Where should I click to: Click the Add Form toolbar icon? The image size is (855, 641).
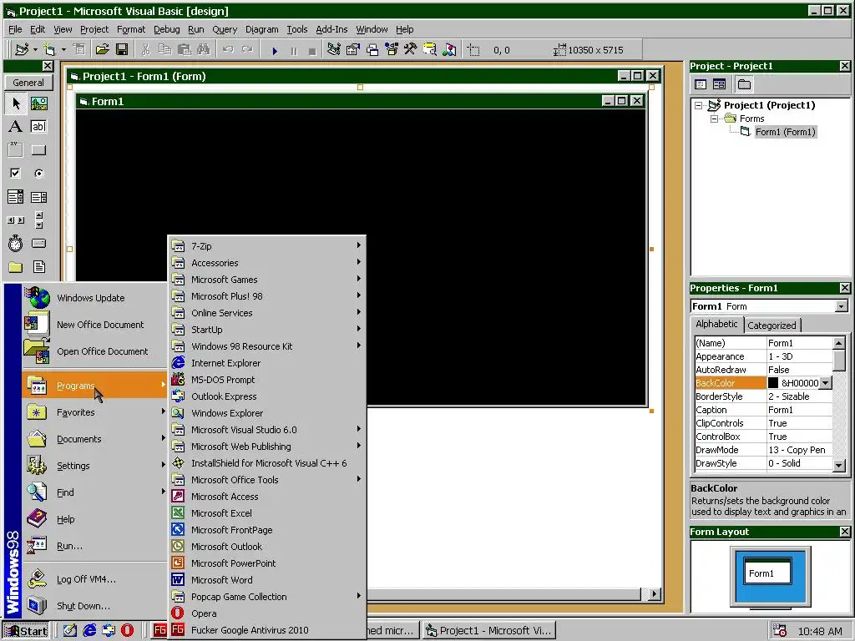49,50
